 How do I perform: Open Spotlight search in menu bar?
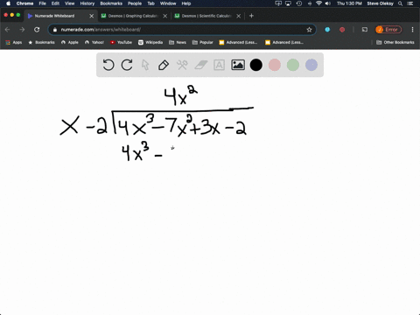[x=401, y=3]
